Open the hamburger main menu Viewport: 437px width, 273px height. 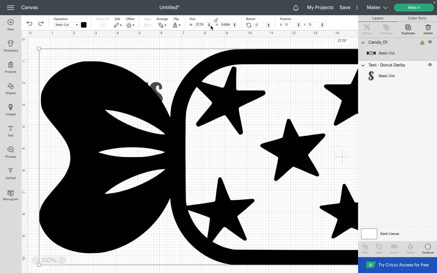click(11, 8)
